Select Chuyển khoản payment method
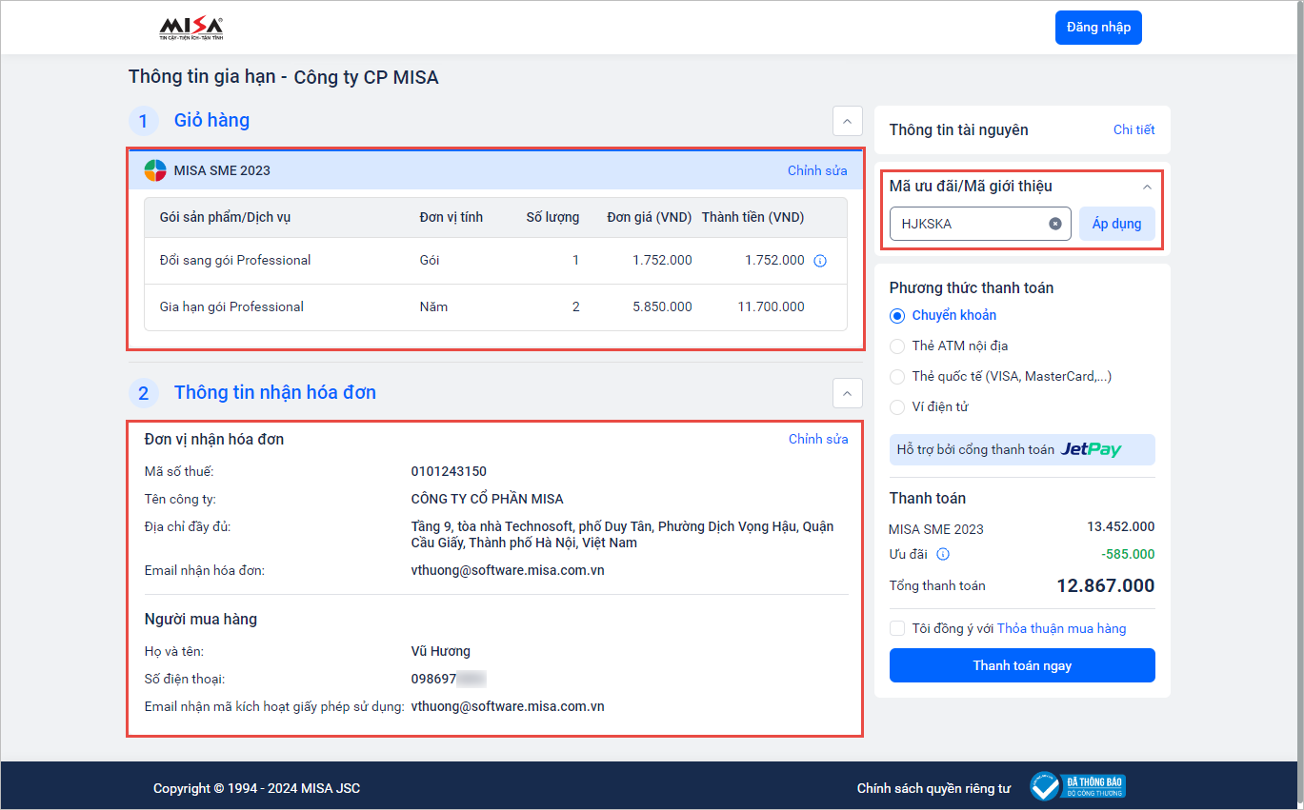1304x810 pixels. tap(897, 316)
